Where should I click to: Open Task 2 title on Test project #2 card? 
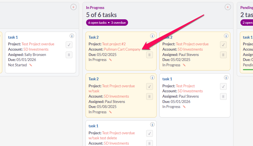pyautogui.click(x=94, y=37)
